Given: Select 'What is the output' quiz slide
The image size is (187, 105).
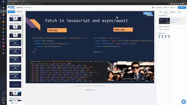Looking at the screenshot, I should click(x=15, y=43).
